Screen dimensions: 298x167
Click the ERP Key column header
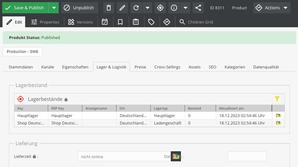click(x=65, y=108)
